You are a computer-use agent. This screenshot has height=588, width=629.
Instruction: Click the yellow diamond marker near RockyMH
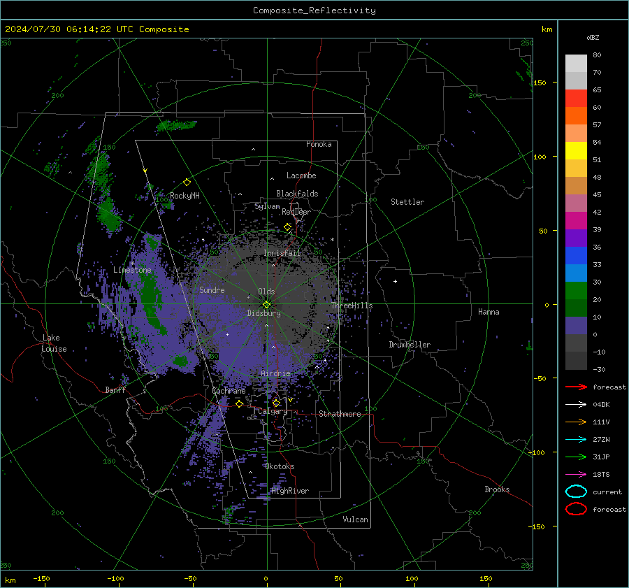(x=187, y=182)
